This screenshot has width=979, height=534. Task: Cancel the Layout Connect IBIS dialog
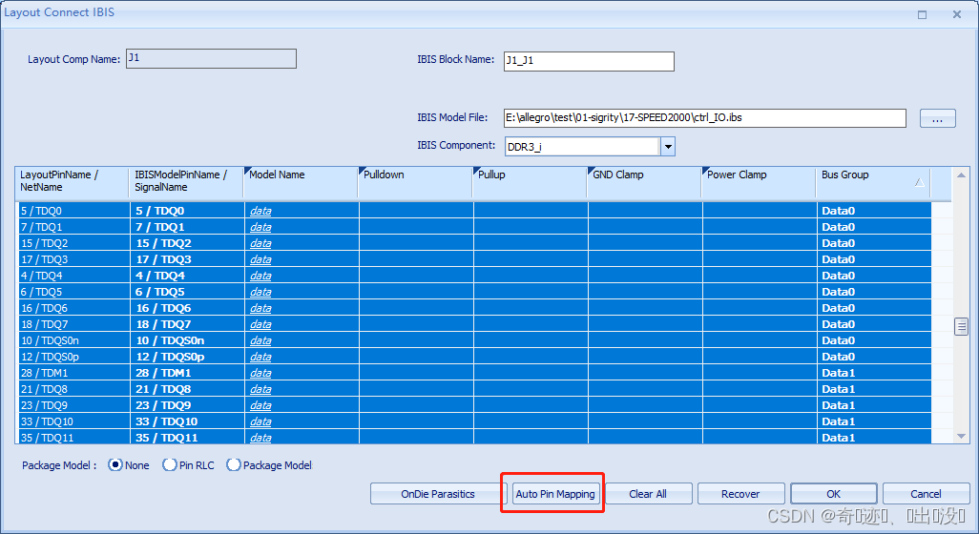(926, 493)
